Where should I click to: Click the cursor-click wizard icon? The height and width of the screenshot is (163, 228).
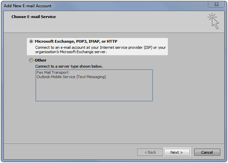click(213, 21)
